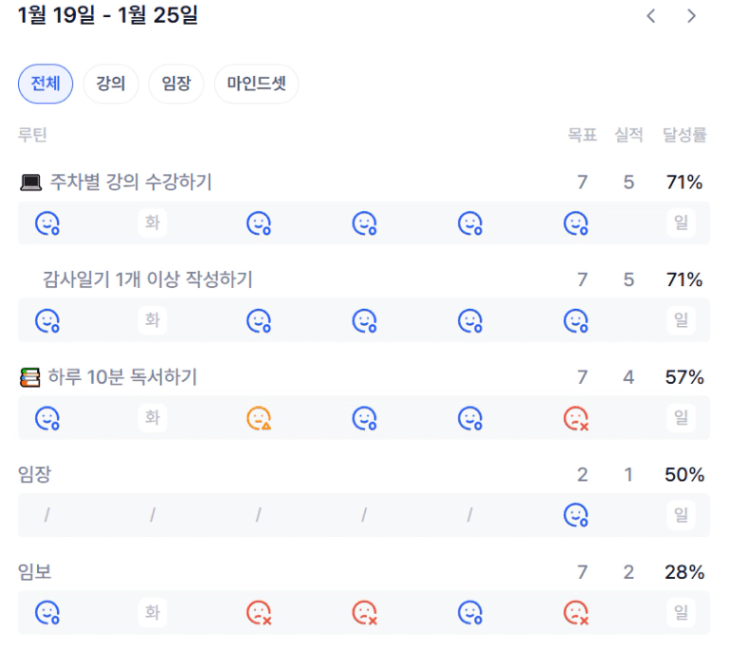Go to the previous week with left chevron
Viewport: 730px width, 651px height.
651,16
